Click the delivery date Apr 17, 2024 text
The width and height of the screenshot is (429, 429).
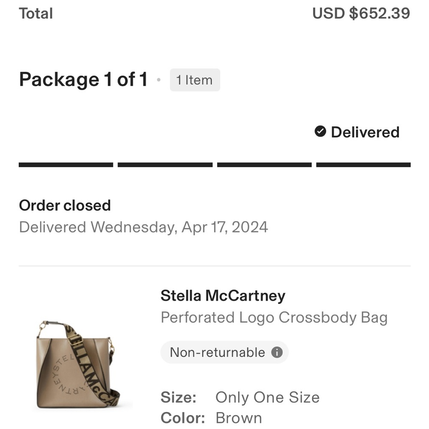[143, 227]
